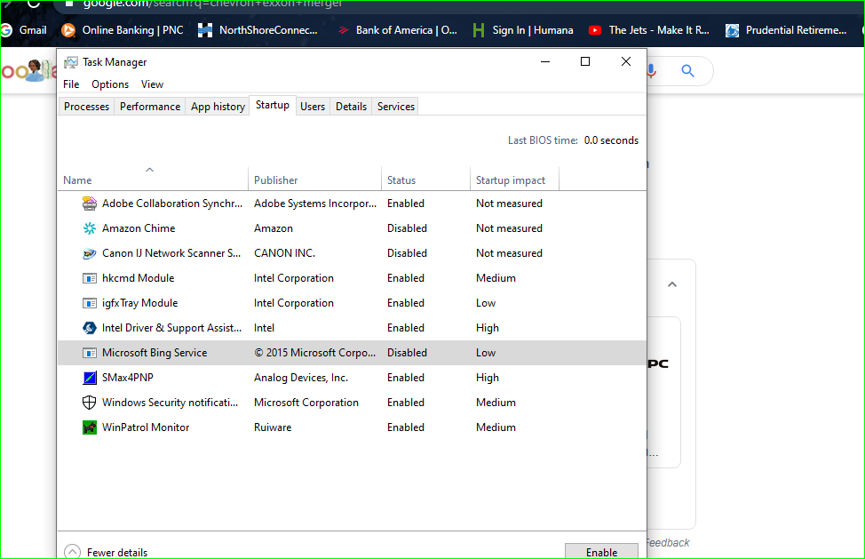Open the Online Banking PNC bookmark
This screenshot has width=865, height=559.
click(123, 30)
